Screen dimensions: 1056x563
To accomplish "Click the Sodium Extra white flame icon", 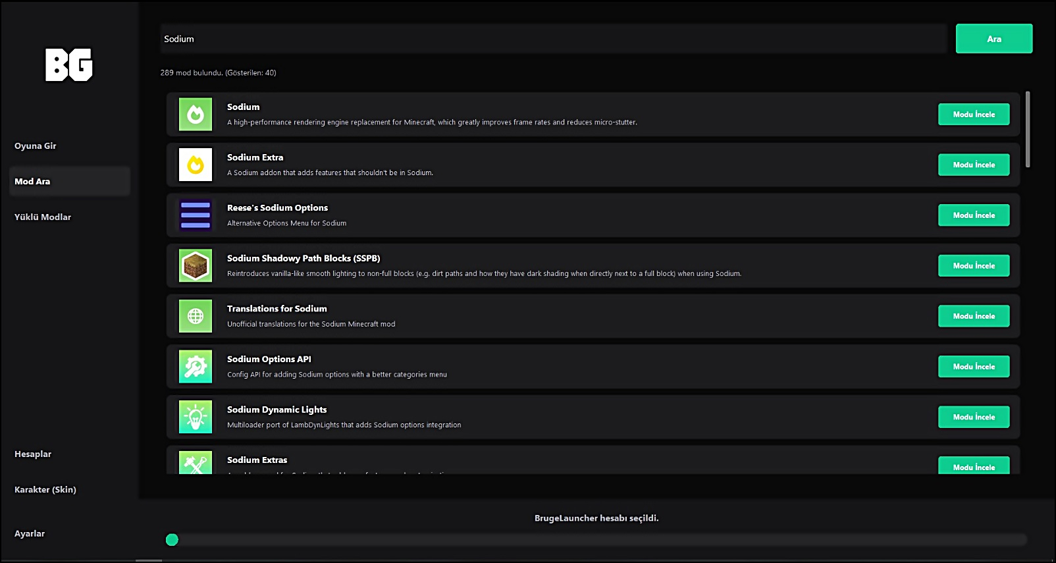I will [x=196, y=165].
